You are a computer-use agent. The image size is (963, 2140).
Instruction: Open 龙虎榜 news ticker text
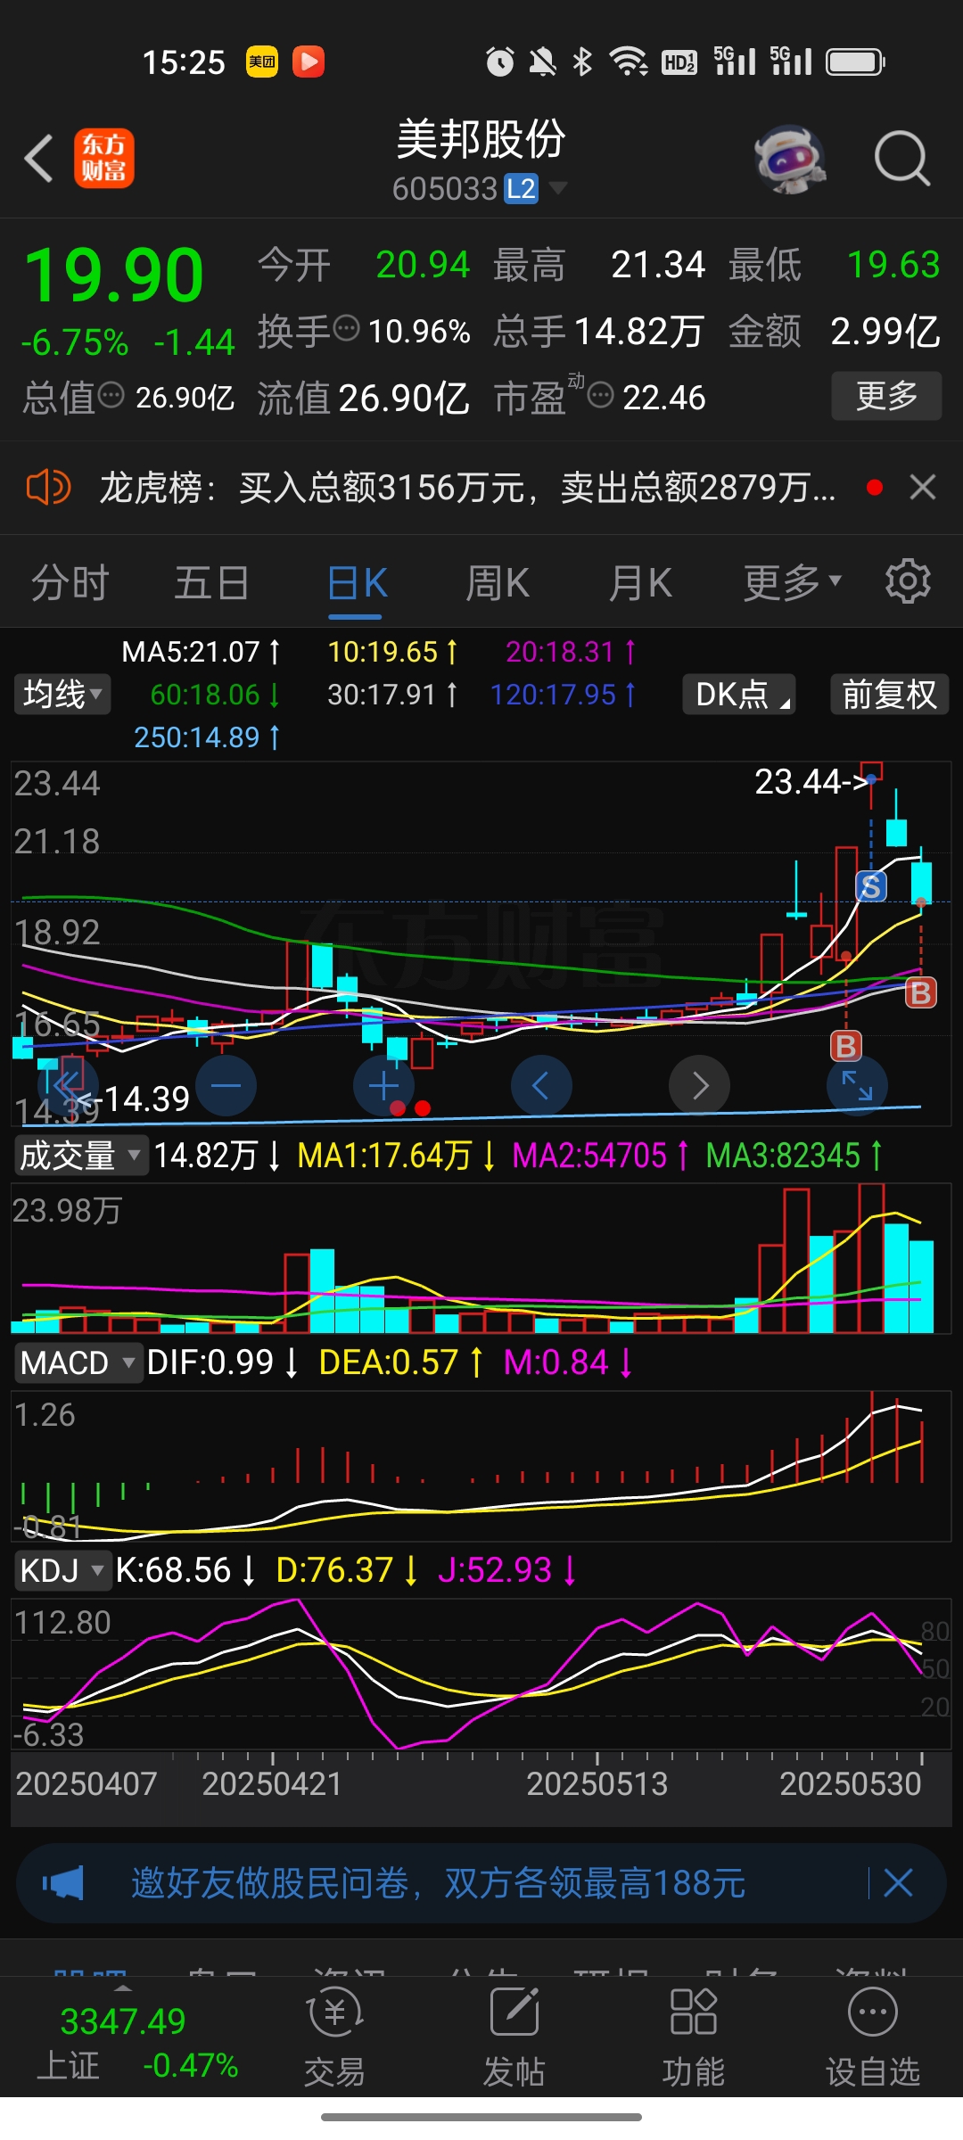pos(467,488)
